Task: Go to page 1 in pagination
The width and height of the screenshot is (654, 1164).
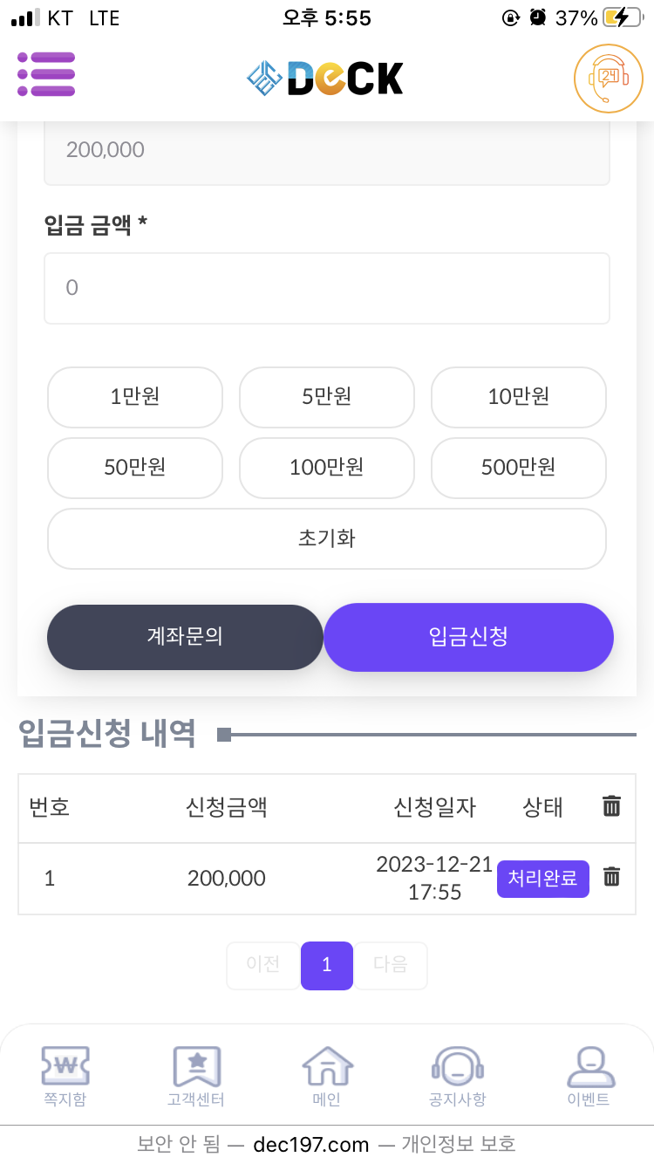Action: pos(327,965)
